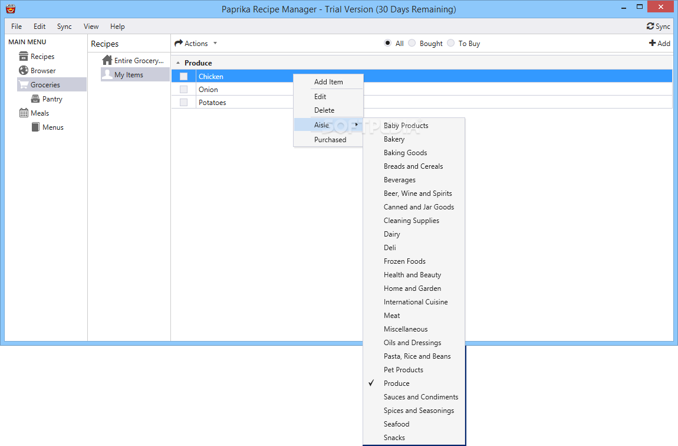The width and height of the screenshot is (678, 446).
Task: Click the Add button label
Action: pos(664,43)
